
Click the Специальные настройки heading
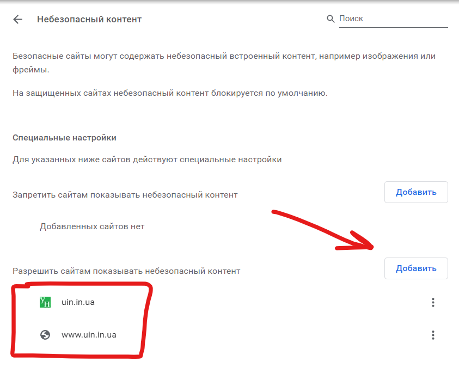[64, 138]
